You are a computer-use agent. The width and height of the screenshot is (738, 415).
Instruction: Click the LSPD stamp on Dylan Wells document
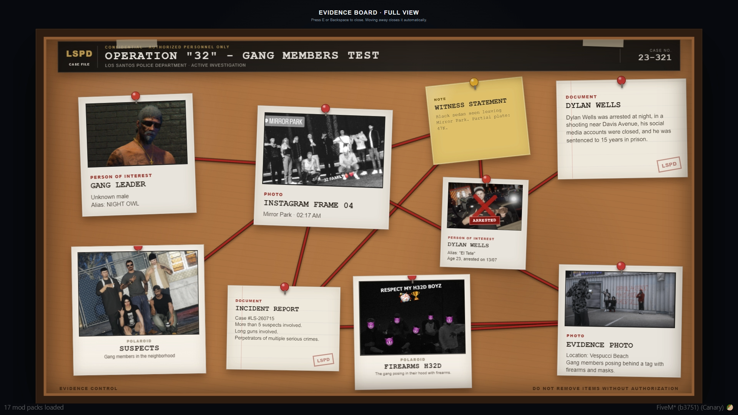(669, 164)
